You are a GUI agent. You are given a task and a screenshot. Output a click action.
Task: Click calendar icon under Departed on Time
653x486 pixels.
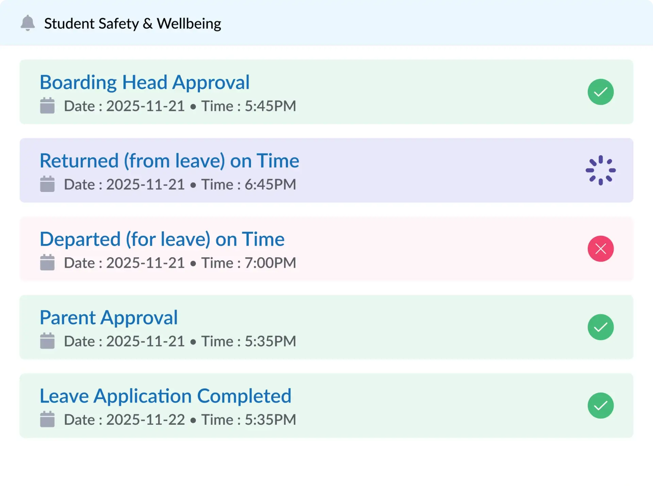[47, 262]
